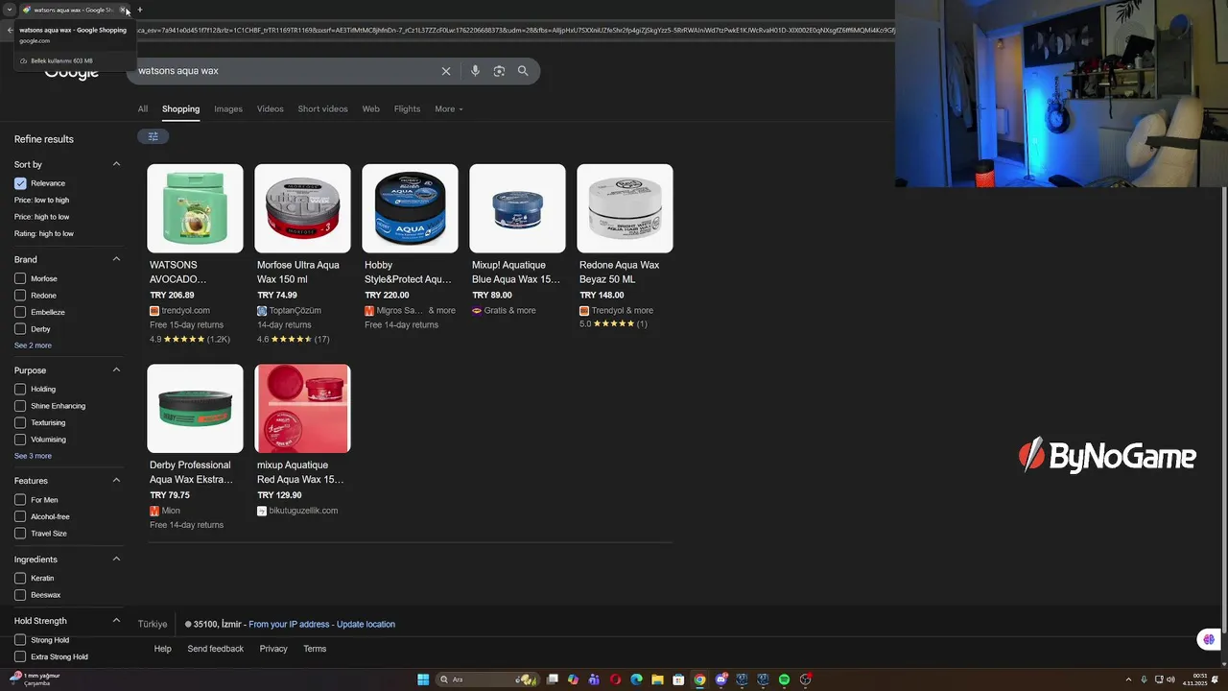Collapse the Ingredients filter section
Image resolution: width=1228 pixels, height=691 pixels.
pyautogui.click(x=116, y=559)
